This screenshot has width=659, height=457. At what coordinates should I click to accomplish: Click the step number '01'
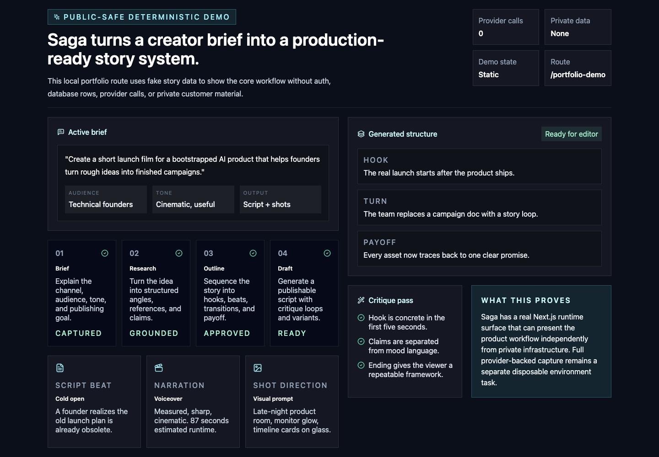[59, 253]
